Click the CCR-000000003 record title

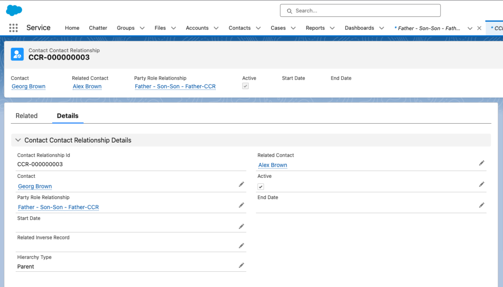tap(59, 57)
